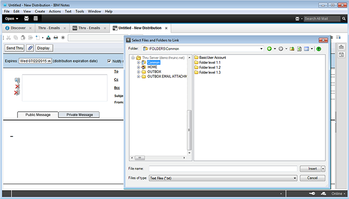Click the Display button

click(44, 48)
